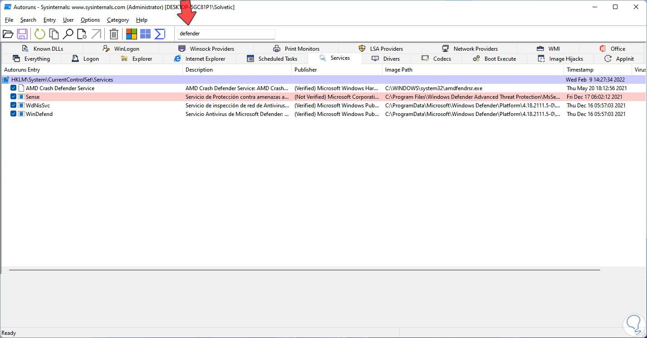Open the Image Hijacks tab
Image resolution: width=647 pixels, height=338 pixels.
tap(560, 58)
